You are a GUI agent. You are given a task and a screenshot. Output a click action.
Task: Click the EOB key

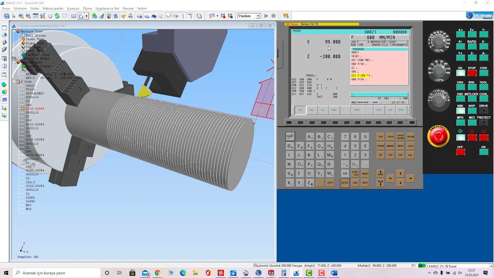pos(345,173)
